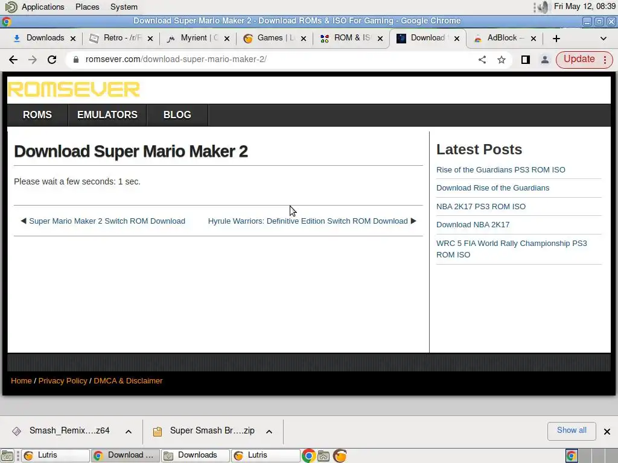The width and height of the screenshot is (618, 463).
Task: Close the AdBlock tab
Action: click(534, 38)
